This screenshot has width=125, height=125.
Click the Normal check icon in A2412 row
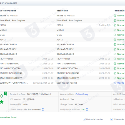(x=115, y=40)
